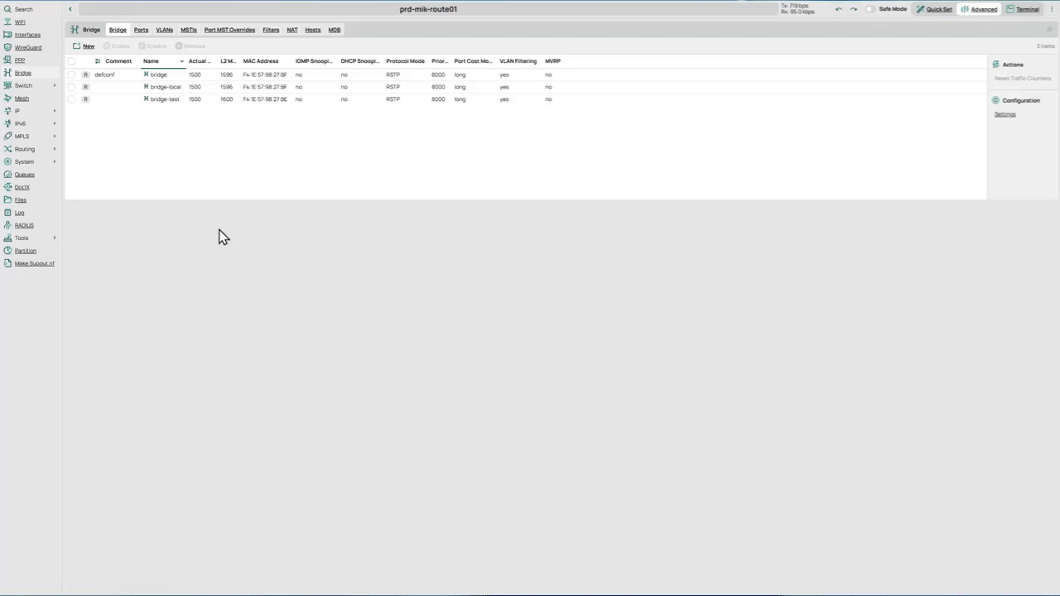Click the Partition sidebar icon
This screenshot has height=596, width=1060.
coord(7,251)
